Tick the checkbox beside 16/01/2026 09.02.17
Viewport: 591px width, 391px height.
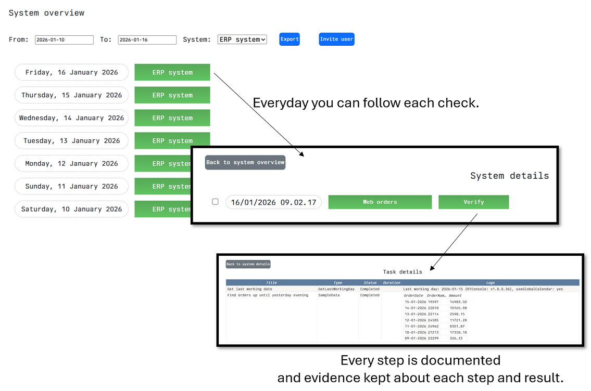click(x=215, y=202)
